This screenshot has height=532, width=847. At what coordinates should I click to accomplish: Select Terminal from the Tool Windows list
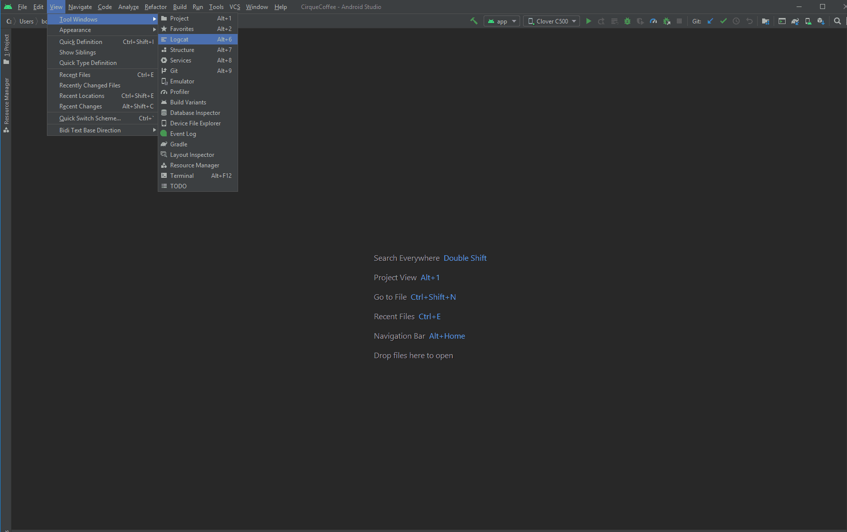(183, 175)
